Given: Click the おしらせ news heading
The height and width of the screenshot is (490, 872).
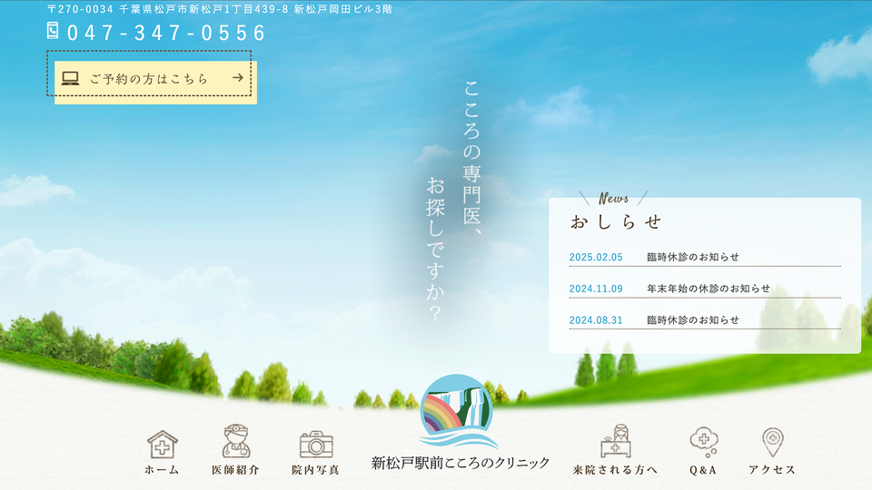Looking at the screenshot, I should (616, 222).
